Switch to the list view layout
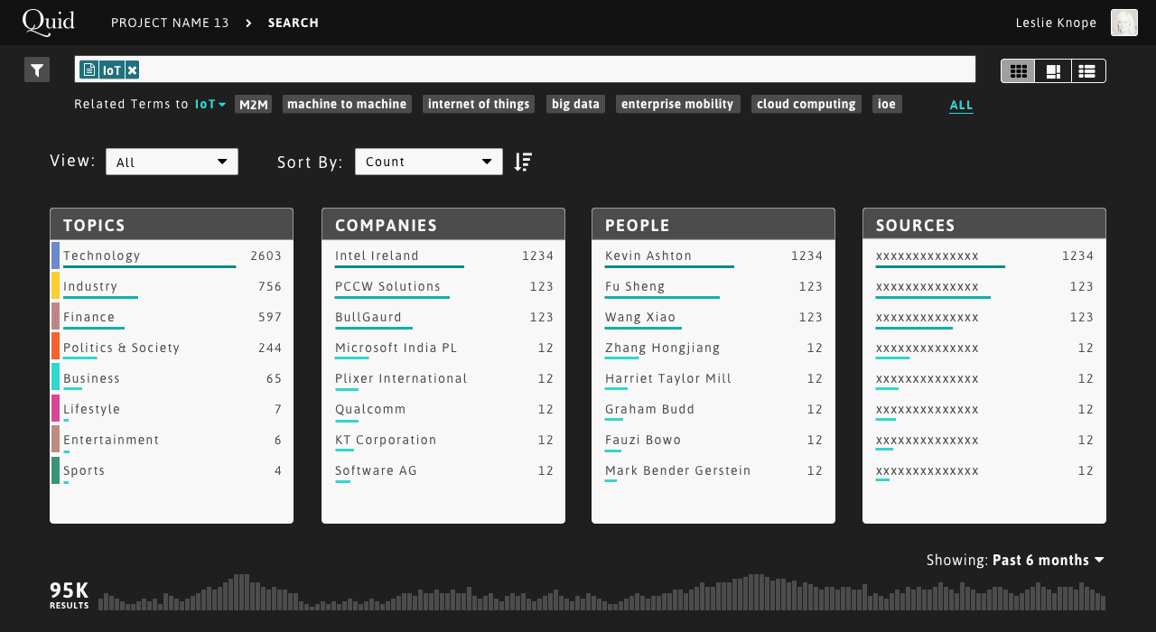Image resolution: width=1156 pixels, height=632 pixels. (x=1087, y=71)
